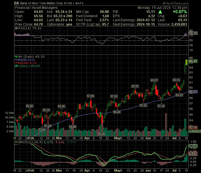Click the P/E value 15.11

click(x=150, y=12)
